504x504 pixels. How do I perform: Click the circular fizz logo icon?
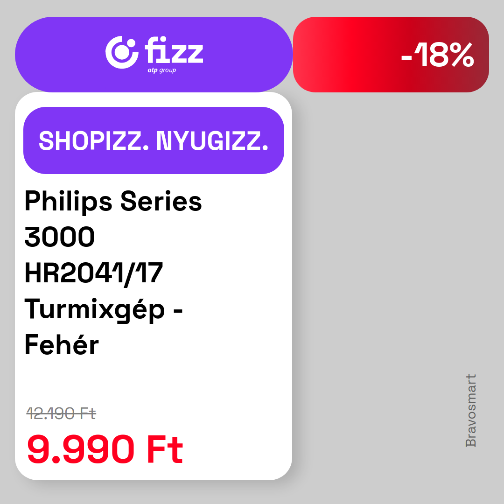tap(122, 52)
